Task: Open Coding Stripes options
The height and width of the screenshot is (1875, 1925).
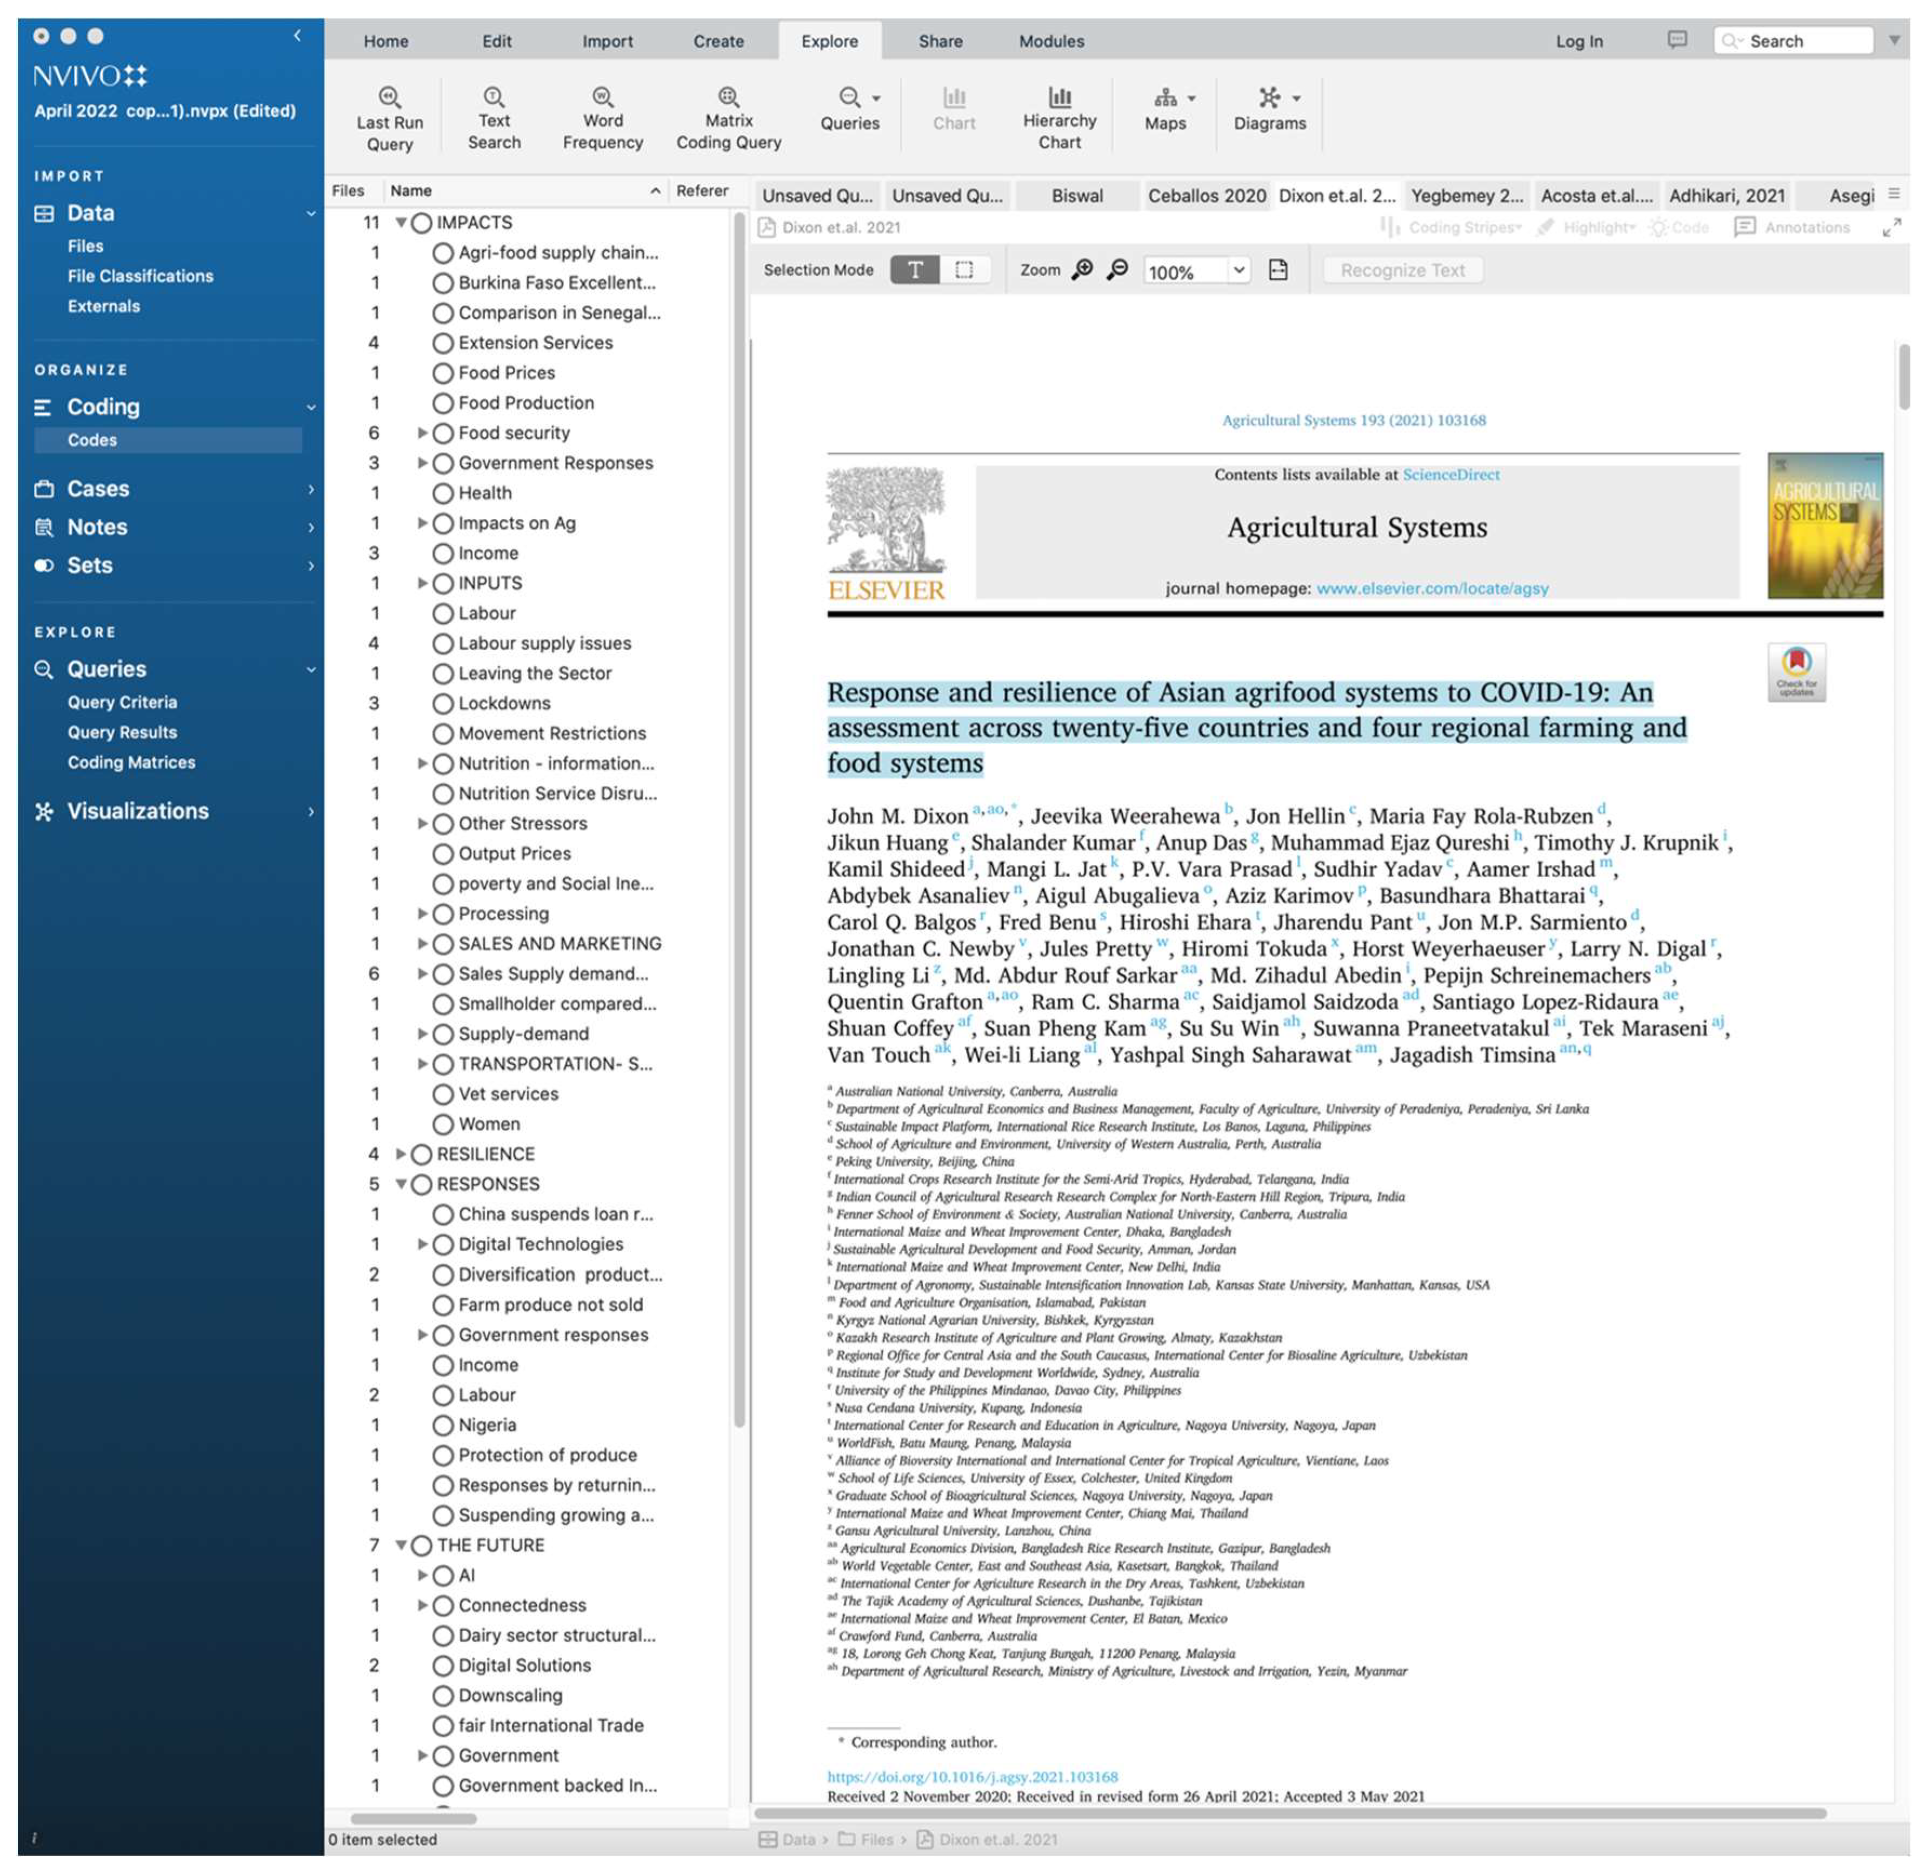Action: click(1451, 228)
